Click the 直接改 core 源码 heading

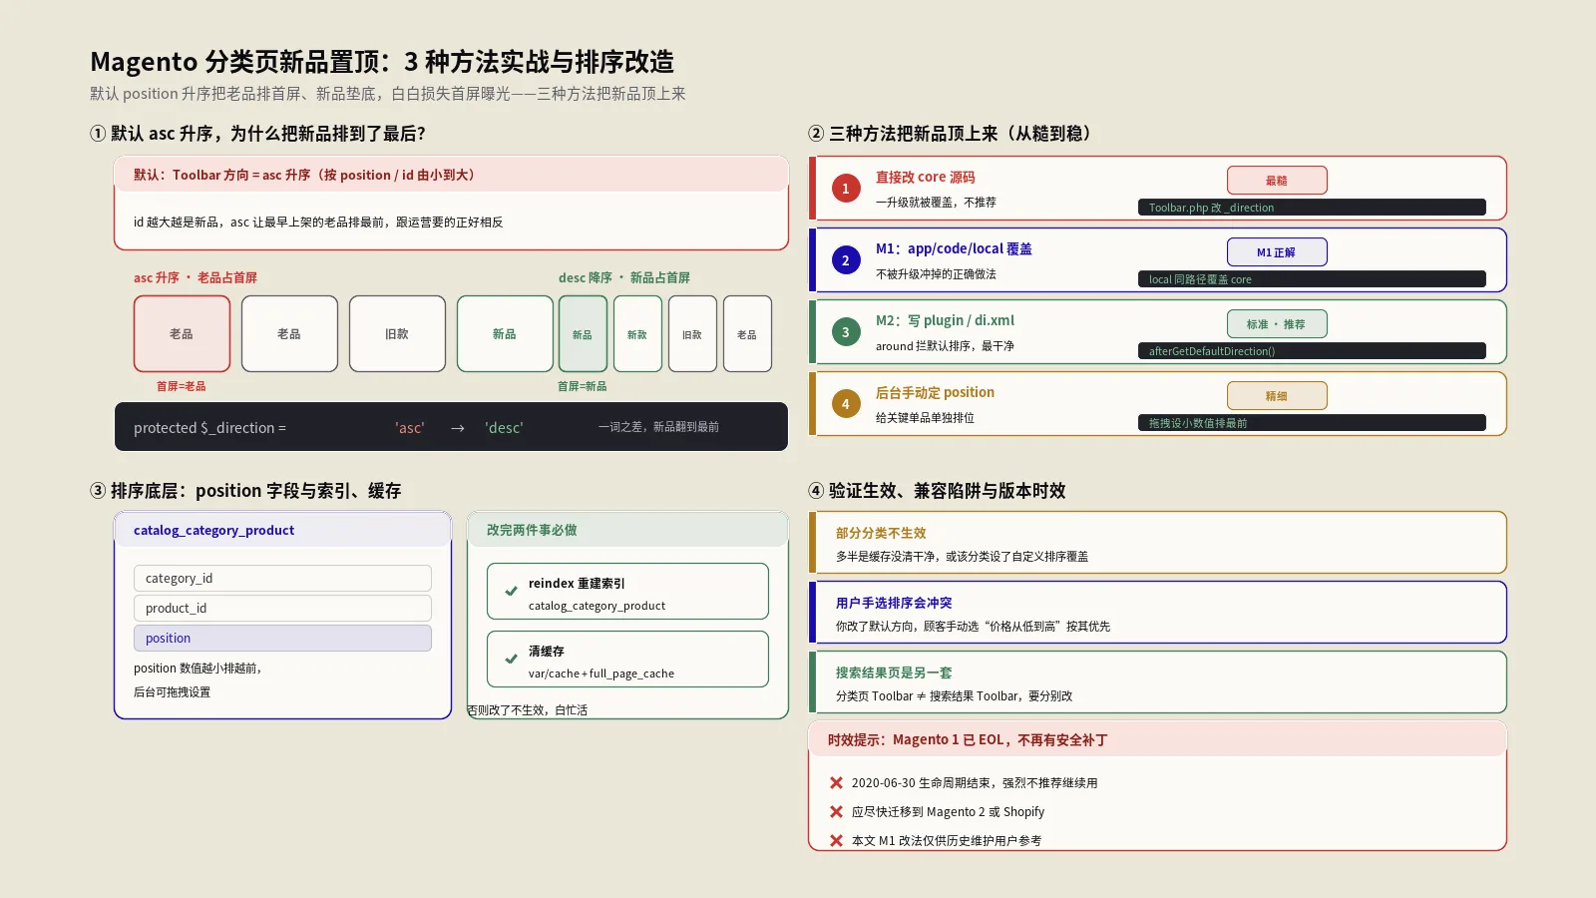click(x=926, y=177)
